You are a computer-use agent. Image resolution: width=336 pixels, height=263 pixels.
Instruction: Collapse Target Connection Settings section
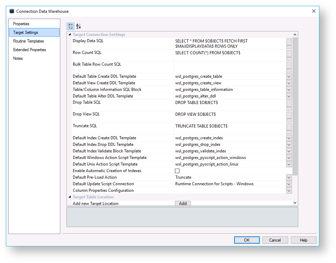[x=70, y=35]
